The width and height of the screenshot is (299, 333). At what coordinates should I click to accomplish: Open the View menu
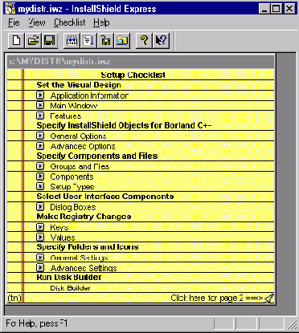point(37,22)
